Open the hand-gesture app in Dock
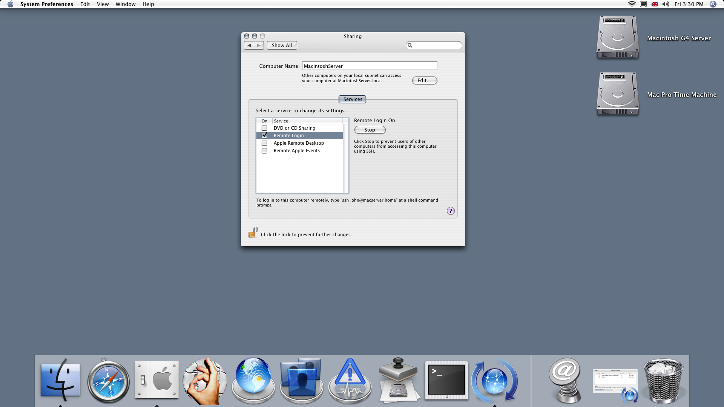 pos(205,381)
